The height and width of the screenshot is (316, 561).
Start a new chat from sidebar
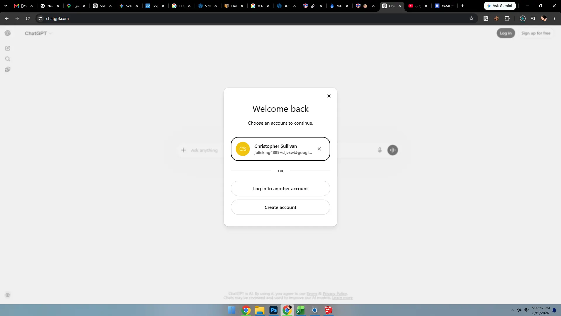tap(8, 48)
